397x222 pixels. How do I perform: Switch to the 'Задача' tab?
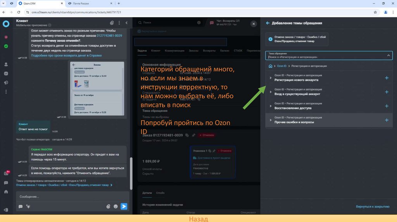tap(142, 51)
